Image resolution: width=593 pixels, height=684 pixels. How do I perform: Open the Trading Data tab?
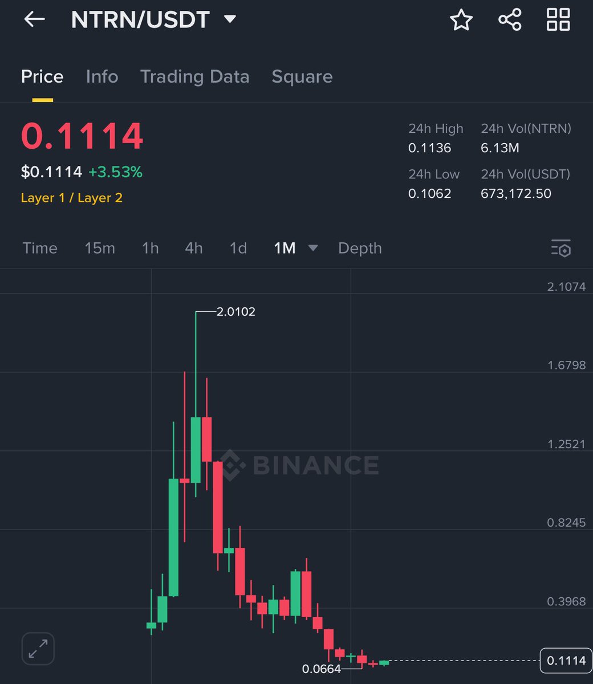pyautogui.click(x=195, y=76)
